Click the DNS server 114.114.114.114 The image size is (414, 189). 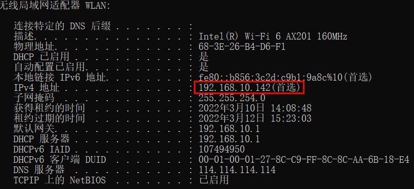click(x=237, y=169)
